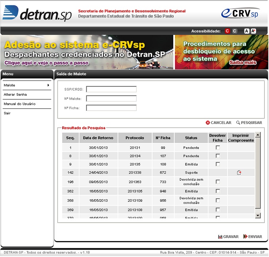Click the detran.sp logo
Viewport: 269px width, 257px height.
pos(37,13)
